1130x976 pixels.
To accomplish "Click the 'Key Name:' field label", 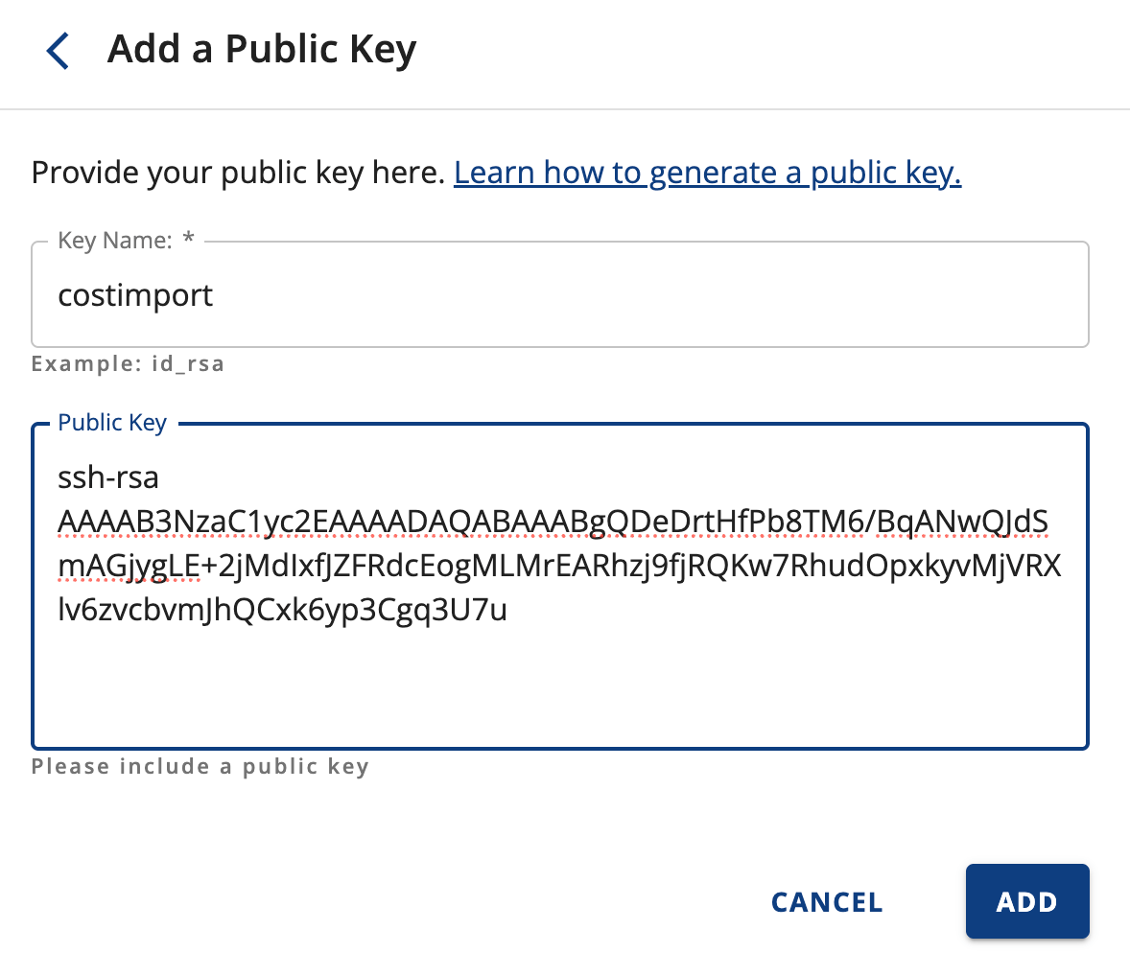I will pos(115,241).
